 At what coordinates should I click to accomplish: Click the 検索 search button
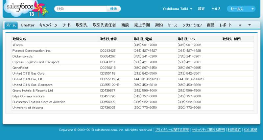coord(113,9)
